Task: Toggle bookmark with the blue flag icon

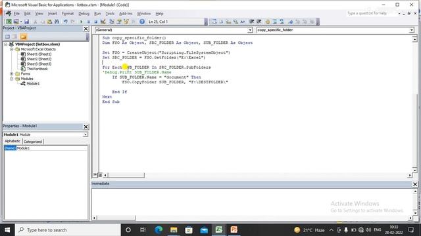Action: pyautogui.click(x=291, y=22)
